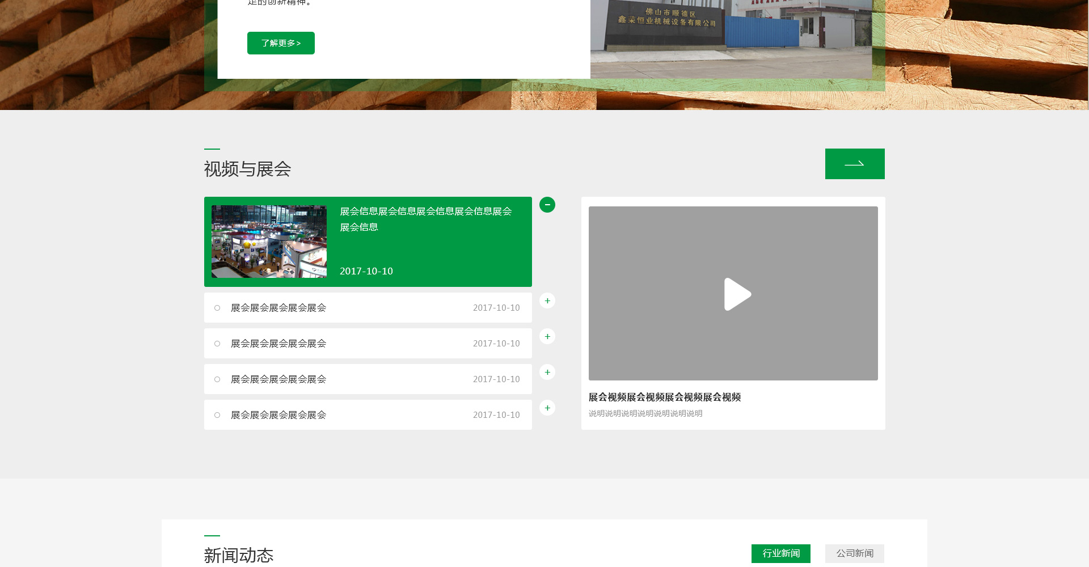Switch to the 公司新闻 tab
This screenshot has height=567, width=1089.
pyautogui.click(x=854, y=553)
